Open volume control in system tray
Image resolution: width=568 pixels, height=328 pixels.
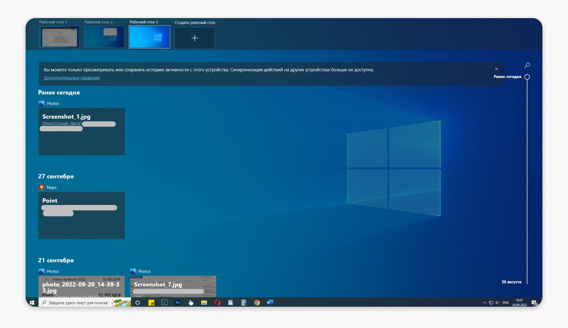click(x=497, y=303)
